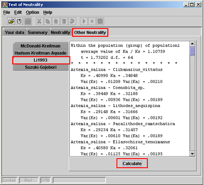Viewport: 204px width, 185px height.
Task: Click the 'Artemia_salina - Coenobita_sp.' line
Action: 107,88
